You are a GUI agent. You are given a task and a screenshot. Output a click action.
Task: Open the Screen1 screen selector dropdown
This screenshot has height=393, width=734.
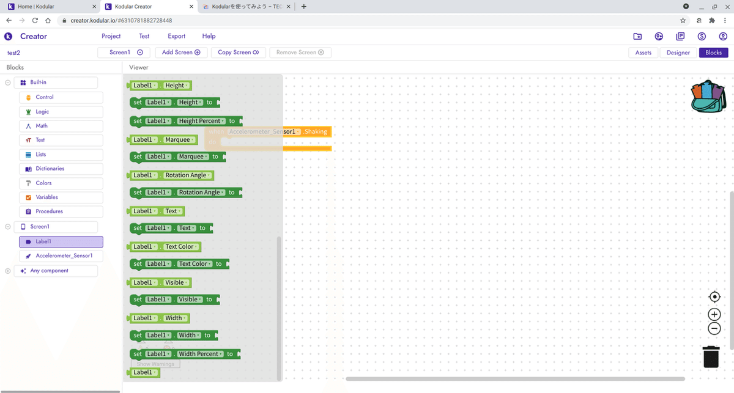pyautogui.click(x=124, y=53)
